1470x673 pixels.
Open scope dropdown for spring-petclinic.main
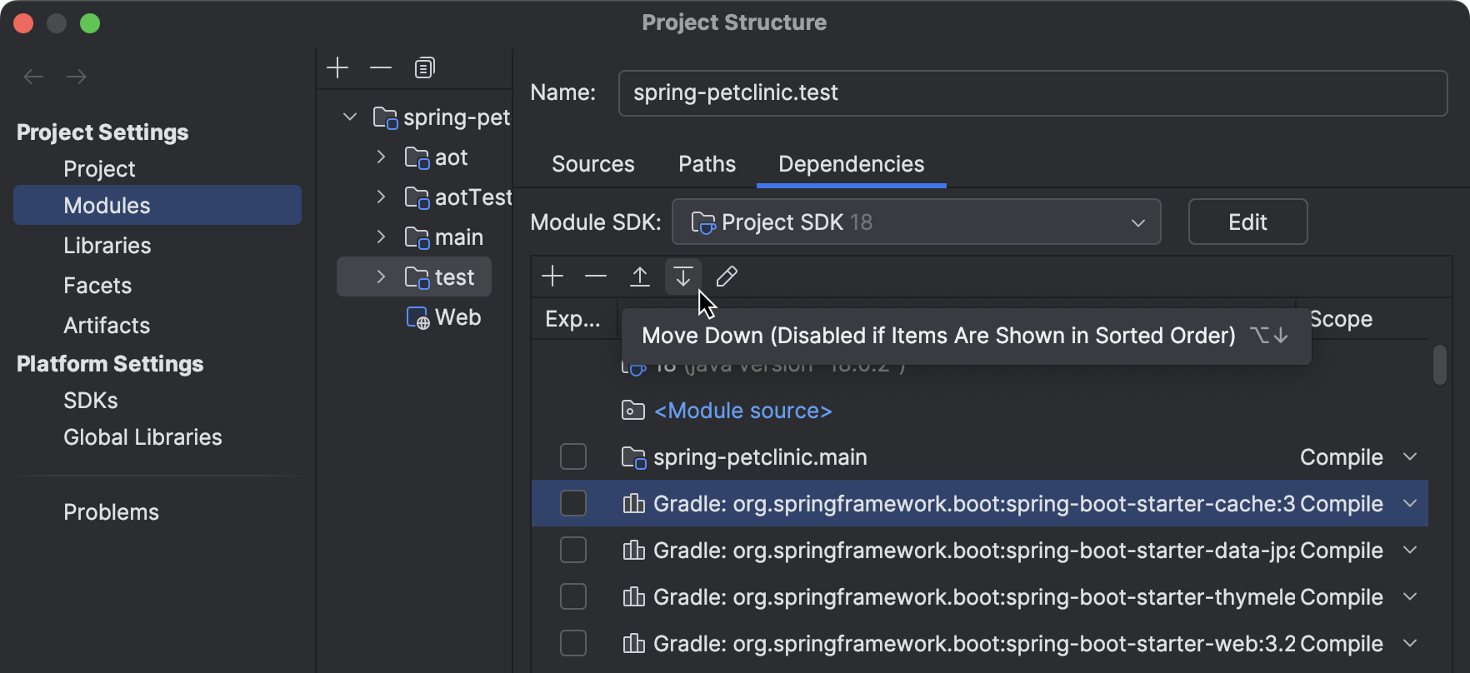point(1410,457)
